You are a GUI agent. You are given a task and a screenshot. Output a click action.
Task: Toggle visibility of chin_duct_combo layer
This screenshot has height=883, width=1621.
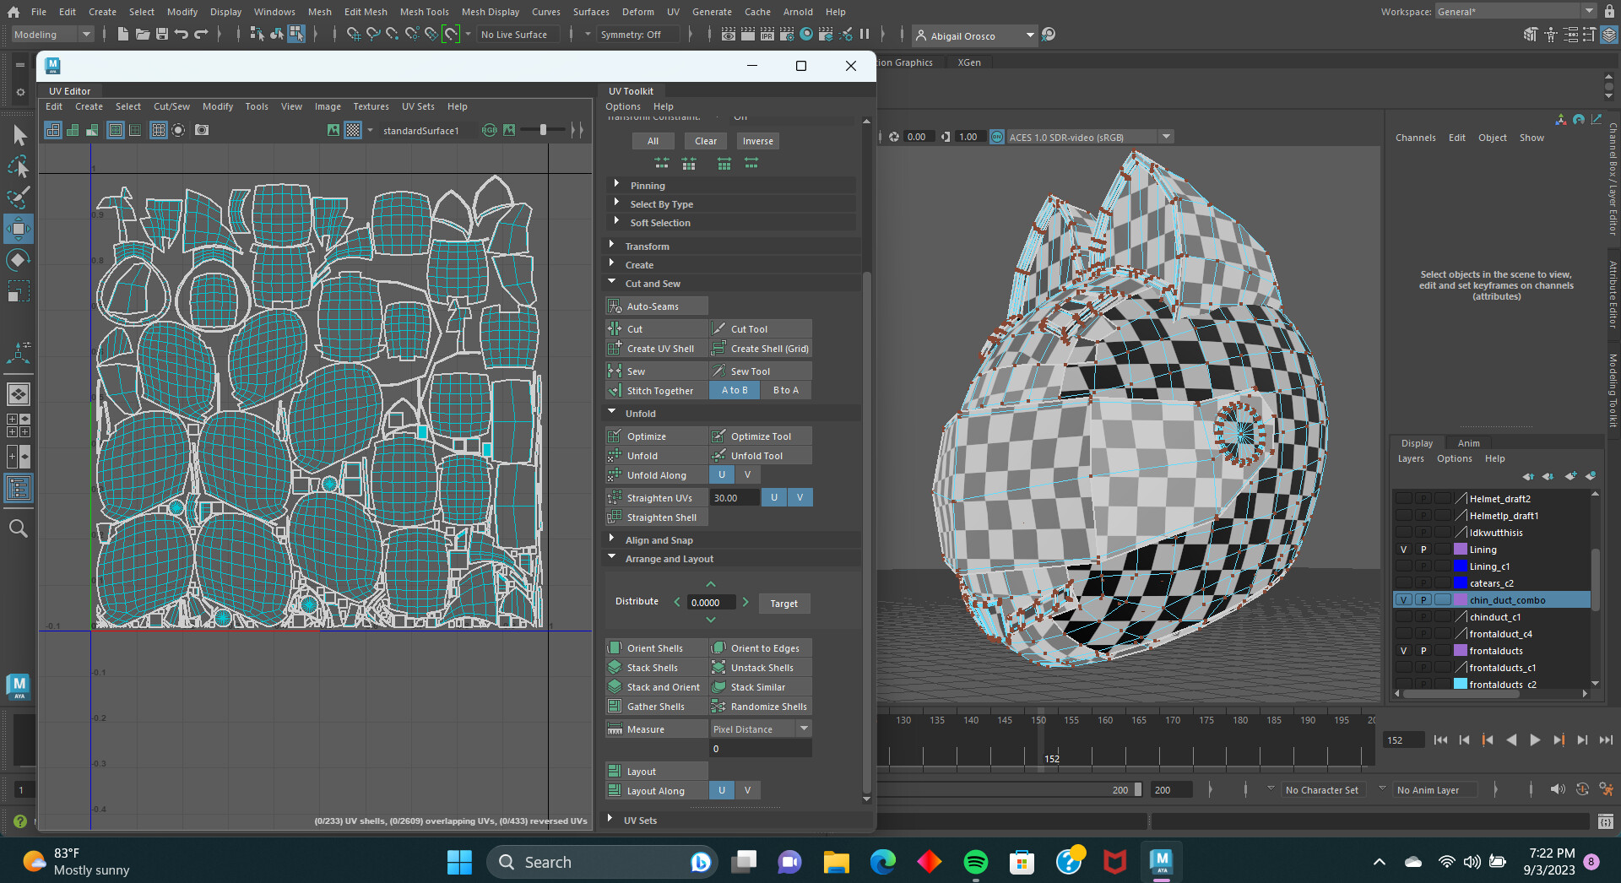click(x=1403, y=600)
